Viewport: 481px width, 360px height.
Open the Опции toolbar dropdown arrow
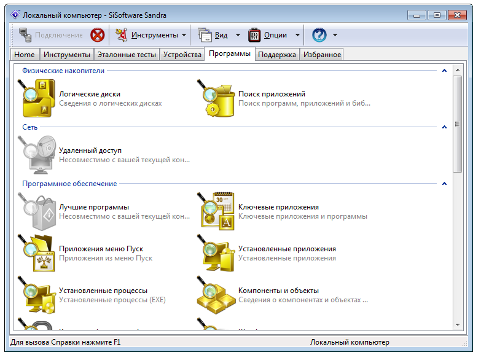tap(297, 35)
